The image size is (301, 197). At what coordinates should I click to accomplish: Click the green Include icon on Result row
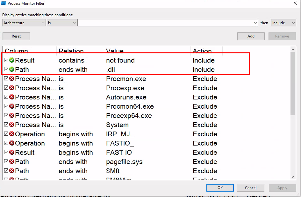point(12,60)
